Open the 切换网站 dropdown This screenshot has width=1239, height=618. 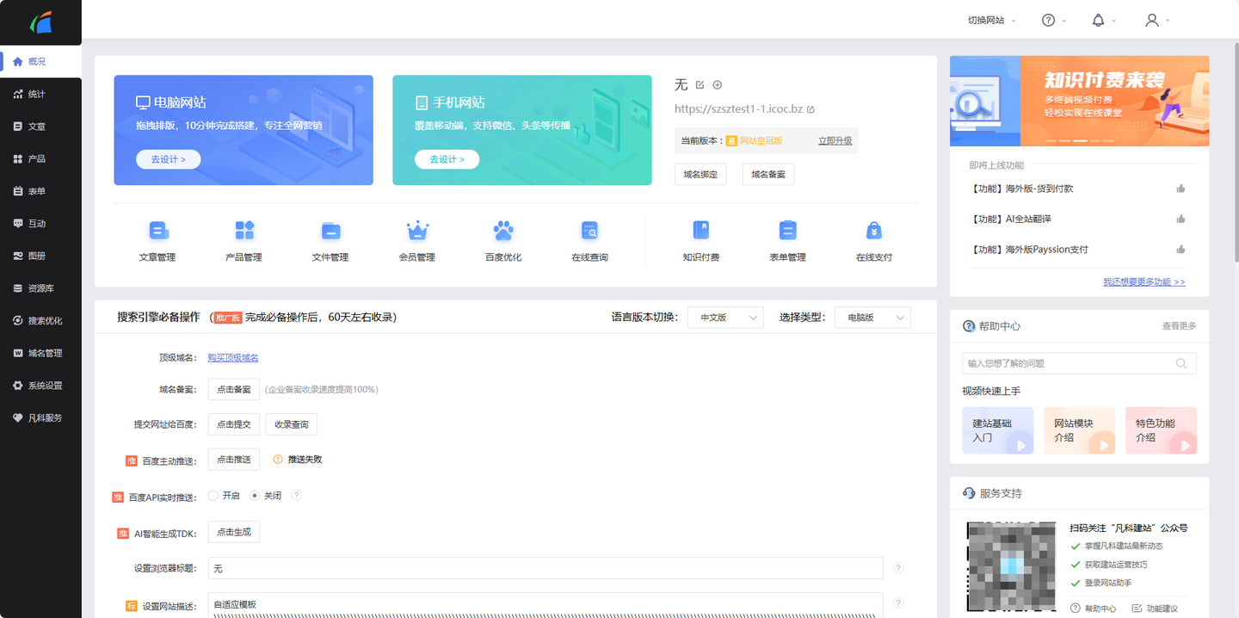click(991, 21)
